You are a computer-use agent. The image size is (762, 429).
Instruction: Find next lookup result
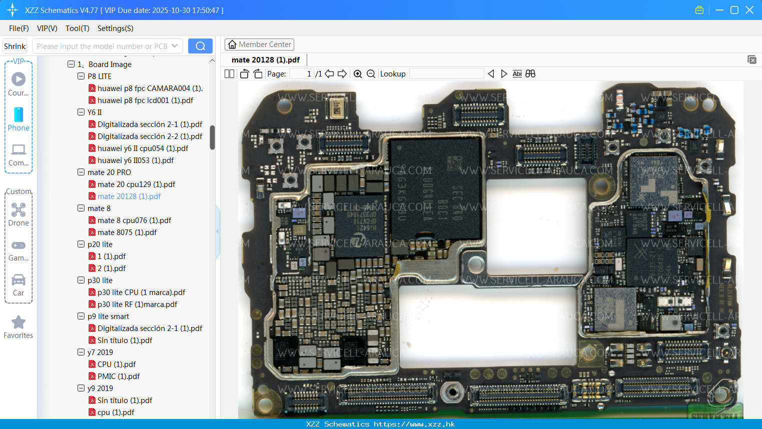tap(504, 74)
